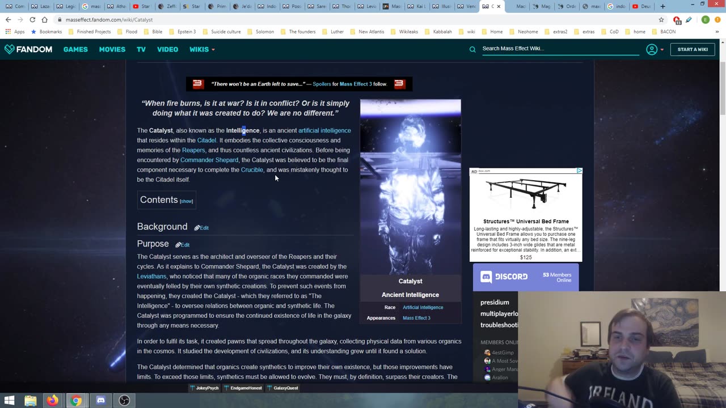Open the Chrome profile avatar icon
Image resolution: width=726 pixels, height=408 pixels.
point(706,19)
